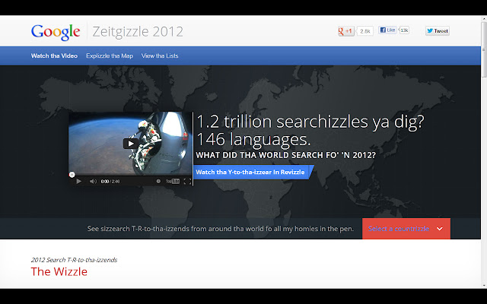487x304 pixels.
Task: Click the small play icon in video controls
Action: (x=79, y=181)
